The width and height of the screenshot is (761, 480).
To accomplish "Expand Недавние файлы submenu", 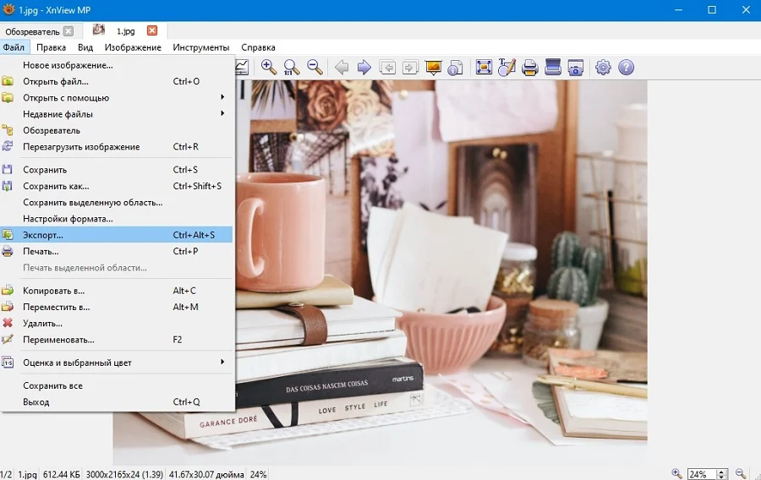I will (117, 114).
